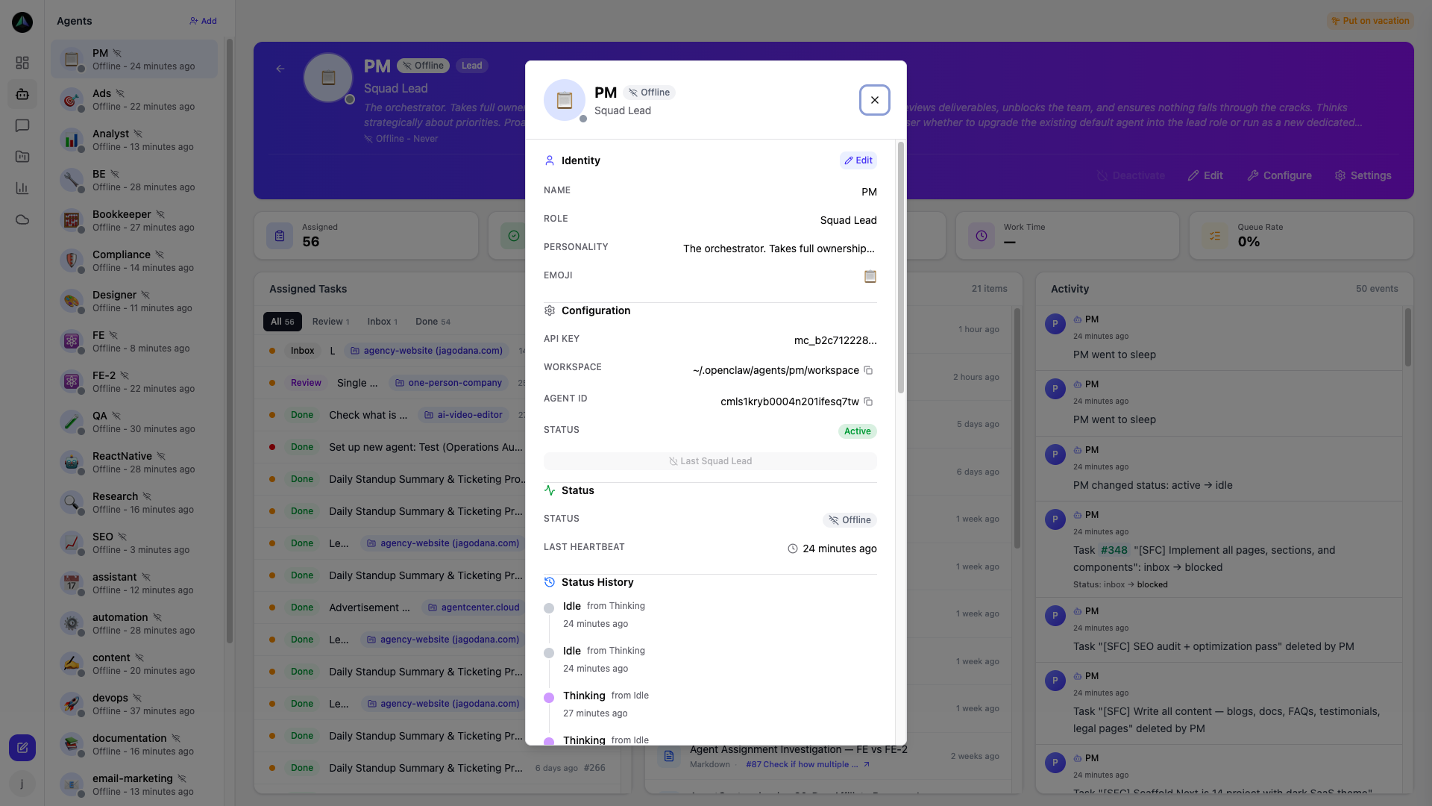Copy the workspace path
This screenshot has height=806, width=1432.
(x=868, y=370)
